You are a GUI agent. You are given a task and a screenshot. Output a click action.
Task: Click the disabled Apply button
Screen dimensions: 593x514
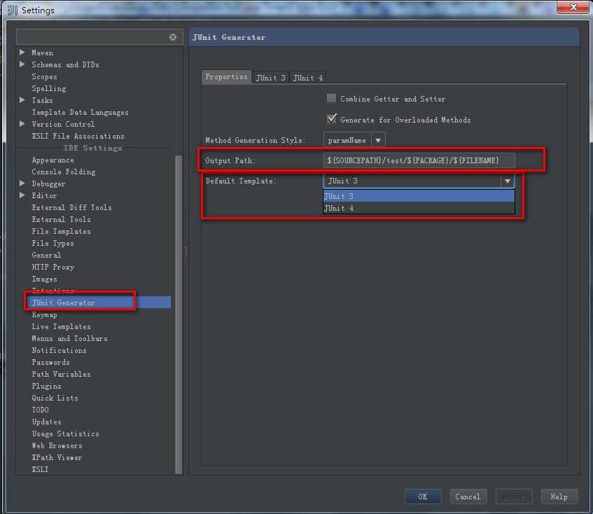[513, 496]
